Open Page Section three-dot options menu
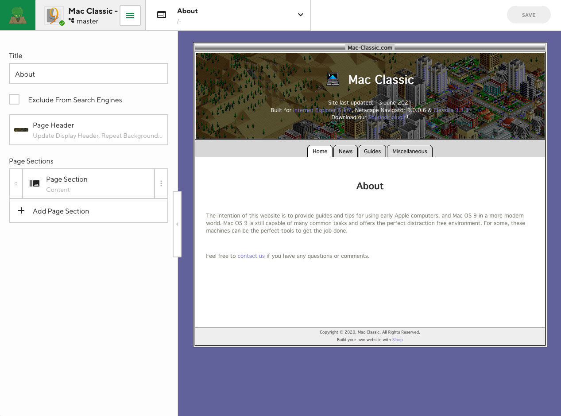 (161, 183)
